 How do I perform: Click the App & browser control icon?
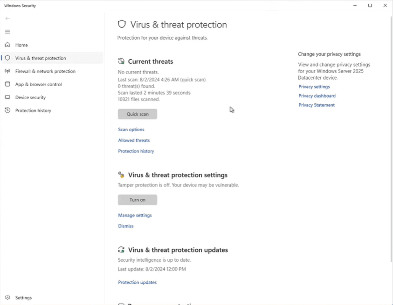click(7, 84)
